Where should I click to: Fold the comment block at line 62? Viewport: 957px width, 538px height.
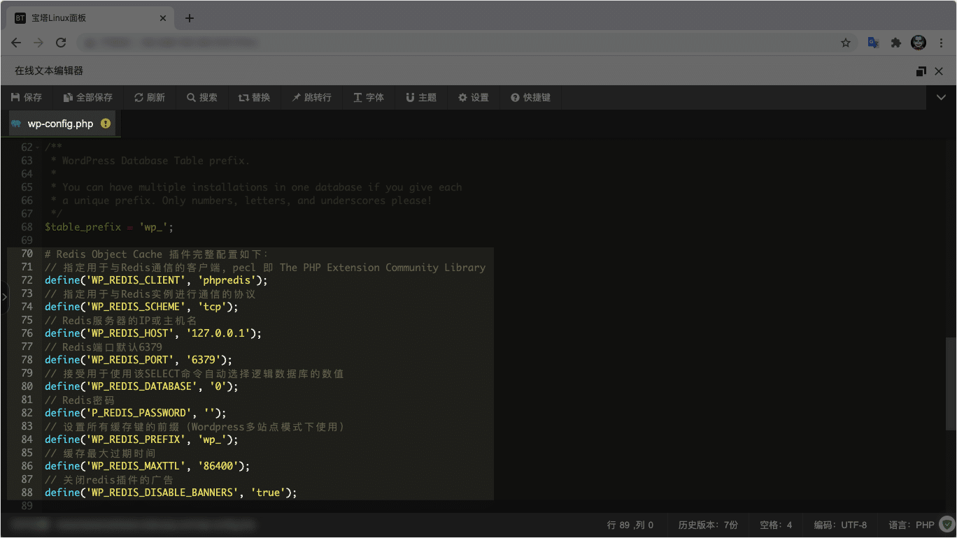[x=38, y=147]
